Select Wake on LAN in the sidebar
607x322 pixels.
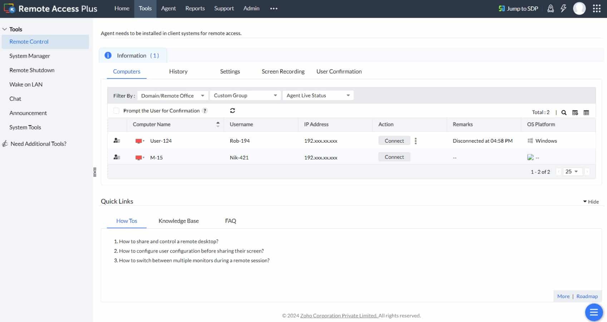(26, 84)
